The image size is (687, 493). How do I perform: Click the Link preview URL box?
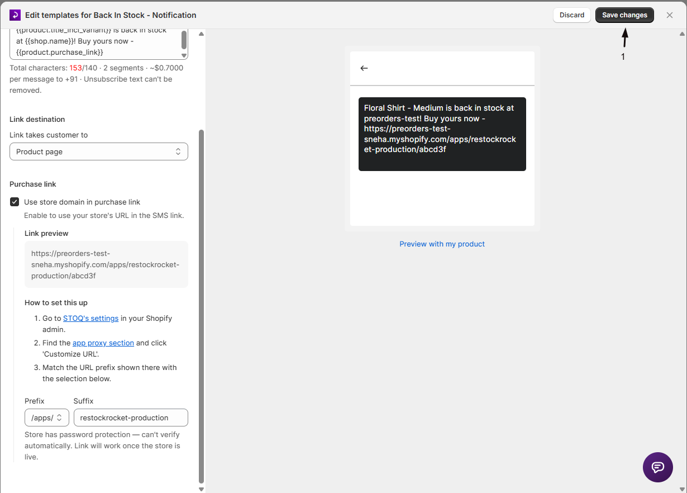[106, 264]
